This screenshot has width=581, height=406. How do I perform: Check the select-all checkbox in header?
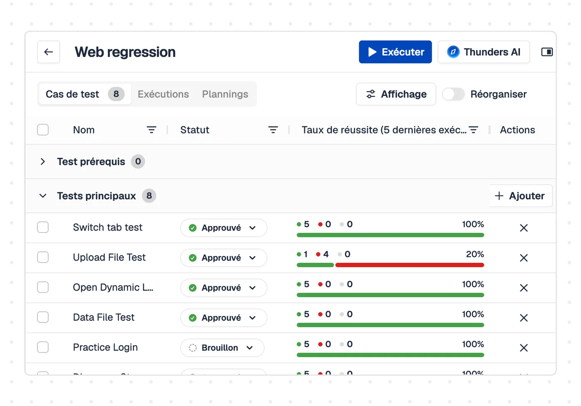43,130
